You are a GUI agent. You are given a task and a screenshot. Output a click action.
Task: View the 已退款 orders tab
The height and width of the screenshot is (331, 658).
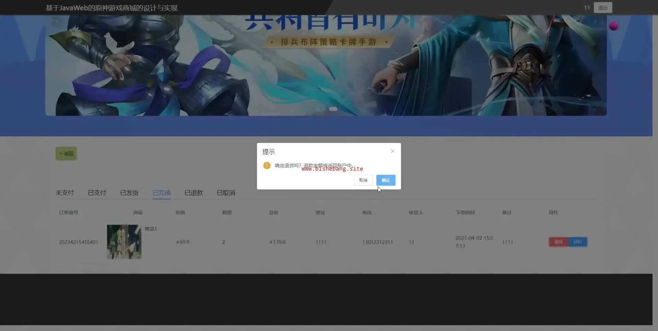(x=194, y=193)
